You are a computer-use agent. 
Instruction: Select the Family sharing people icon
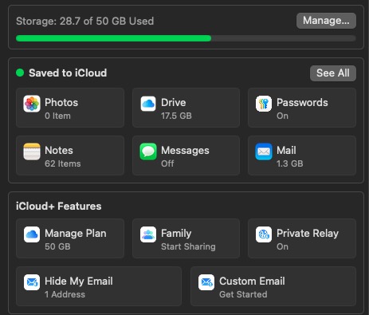point(148,234)
